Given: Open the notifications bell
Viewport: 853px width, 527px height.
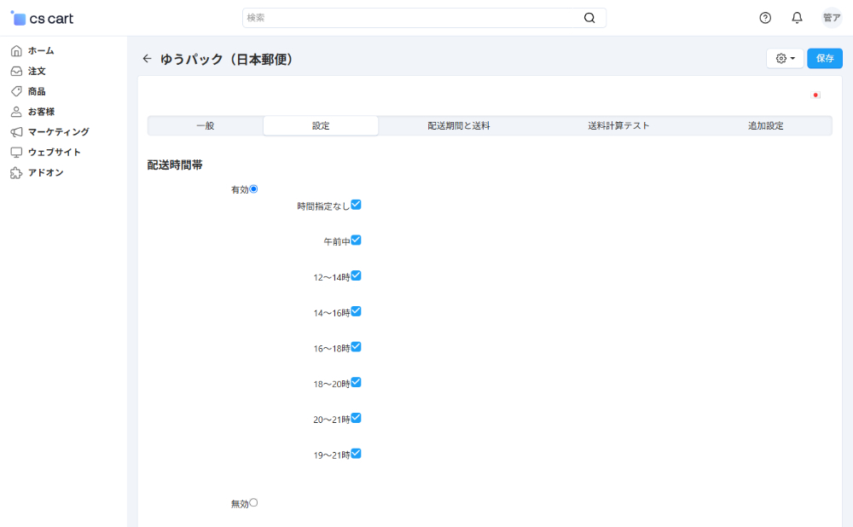Looking at the screenshot, I should (797, 18).
